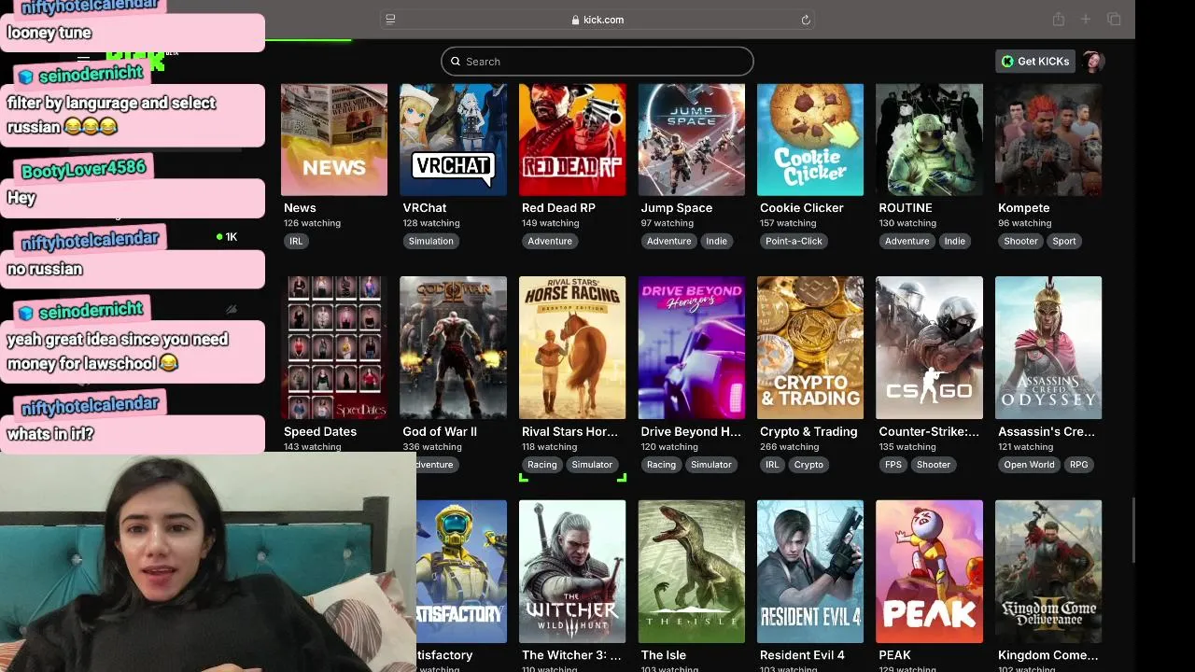
Task: Open a new tab with plus icon
Action: click(1085, 20)
